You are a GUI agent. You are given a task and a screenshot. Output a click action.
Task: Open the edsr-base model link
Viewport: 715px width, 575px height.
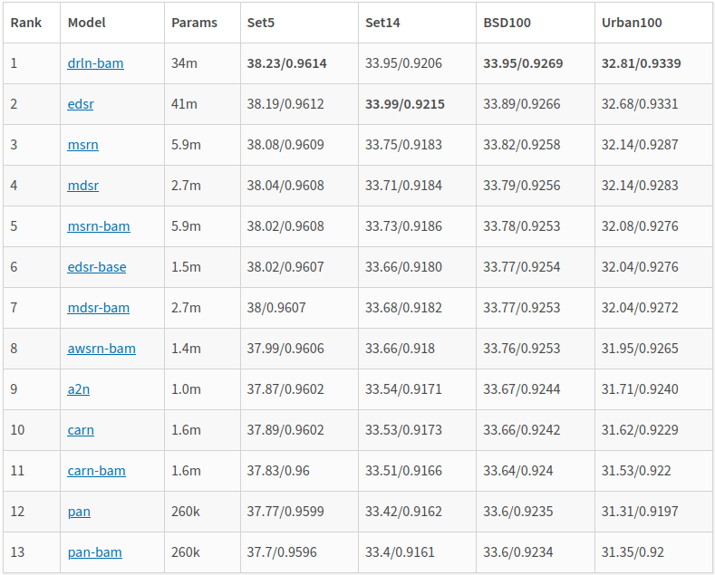coord(97,267)
